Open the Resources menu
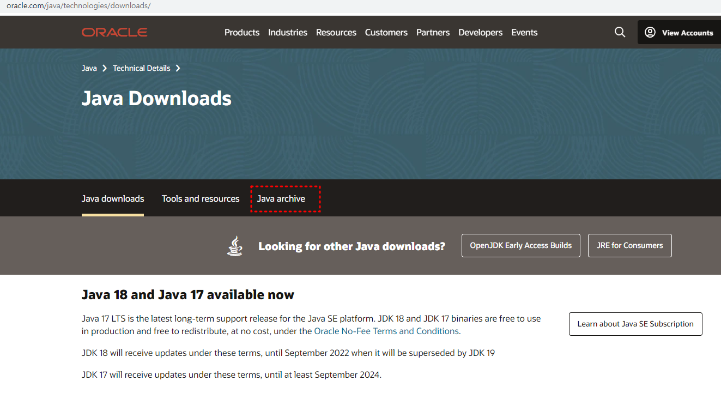This screenshot has width=721, height=393. pyautogui.click(x=336, y=32)
